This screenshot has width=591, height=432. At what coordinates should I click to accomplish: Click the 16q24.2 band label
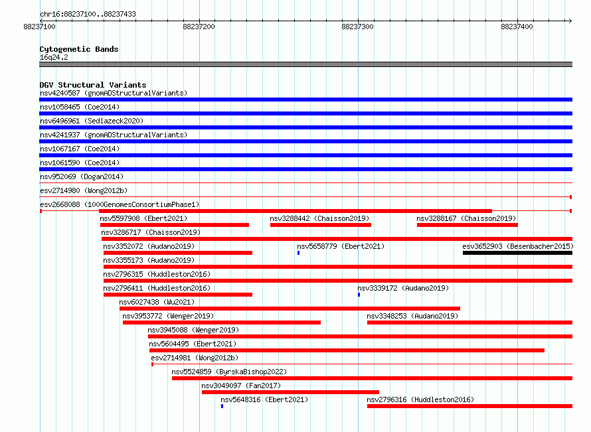point(54,57)
